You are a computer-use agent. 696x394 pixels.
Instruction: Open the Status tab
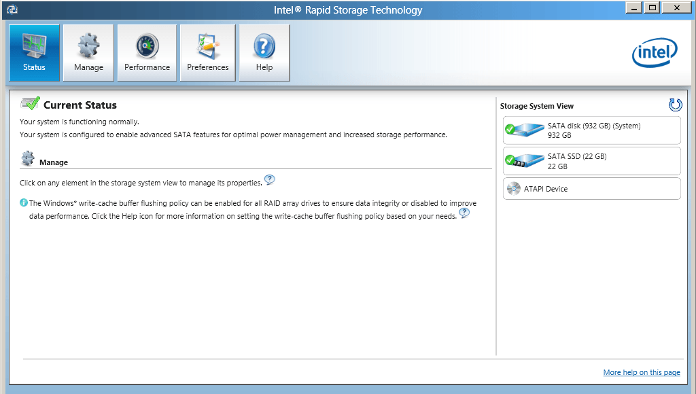pos(34,53)
